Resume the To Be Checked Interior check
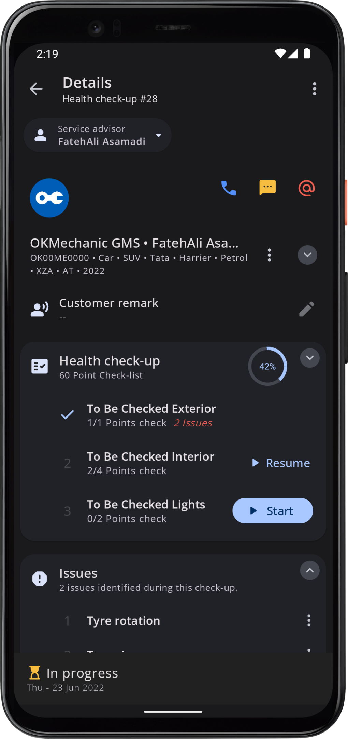Viewport: 348px width, 739px height. [281, 463]
